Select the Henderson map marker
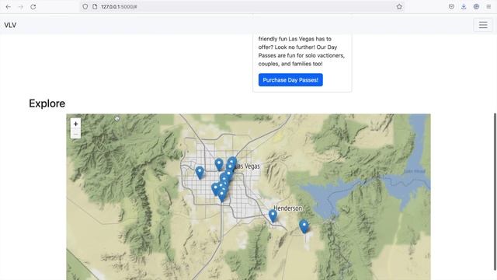Viewport: 497px width, 280px height. 273,216
